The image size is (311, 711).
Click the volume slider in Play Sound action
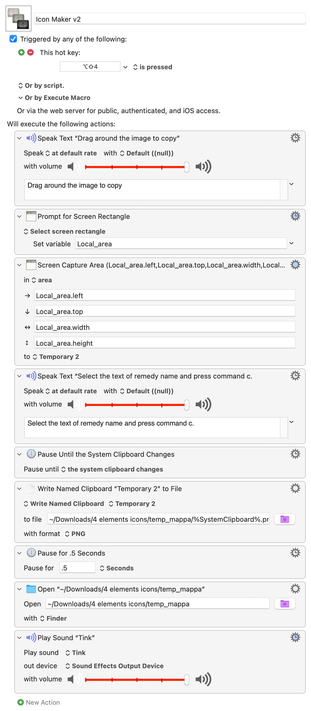click(x=136, y=679)
